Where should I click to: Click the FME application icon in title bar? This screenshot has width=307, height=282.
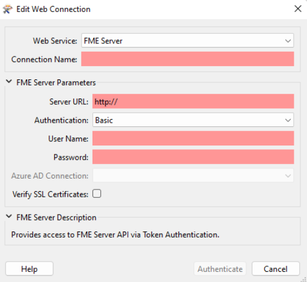pos(8,9)
